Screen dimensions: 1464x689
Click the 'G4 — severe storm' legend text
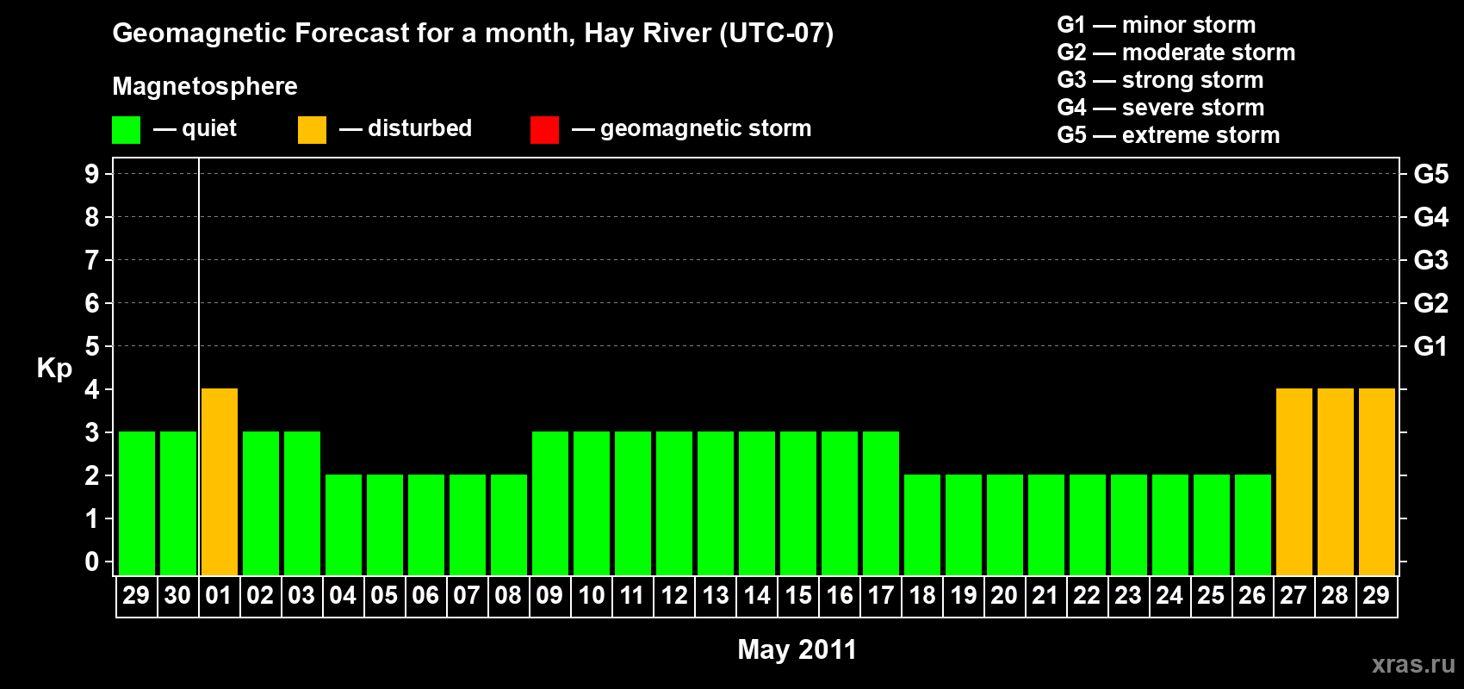(x=1161, y=108)
